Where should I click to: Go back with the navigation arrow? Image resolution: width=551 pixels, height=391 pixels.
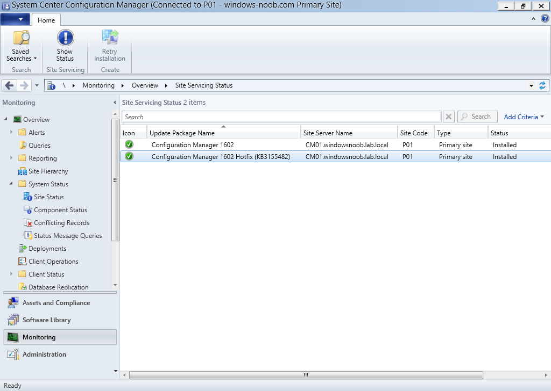[9, 85]
